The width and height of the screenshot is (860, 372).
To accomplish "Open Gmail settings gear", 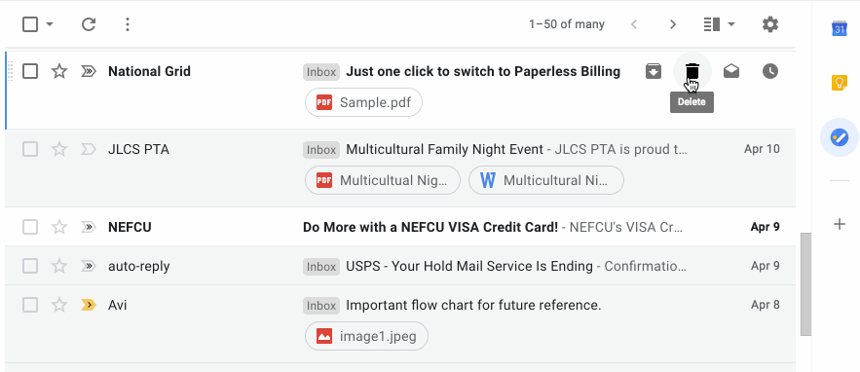I will 770,24.
